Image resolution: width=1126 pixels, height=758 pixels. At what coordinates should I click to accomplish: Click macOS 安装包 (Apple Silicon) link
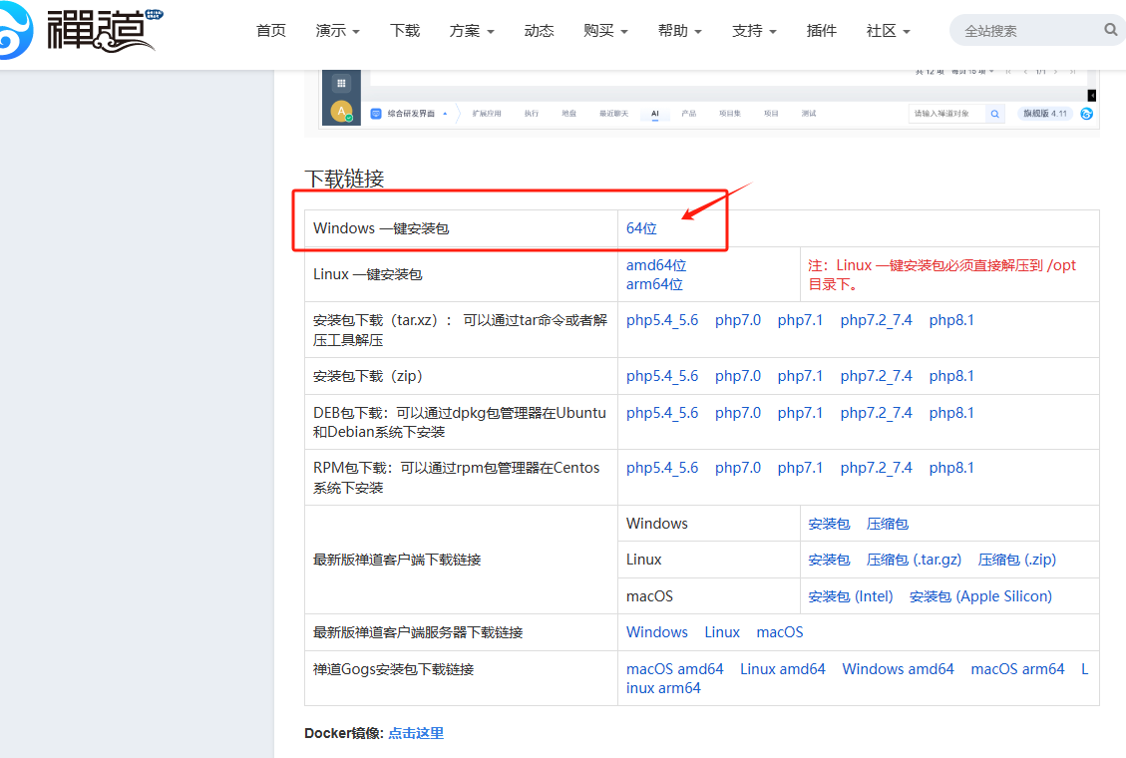point(980,596)
